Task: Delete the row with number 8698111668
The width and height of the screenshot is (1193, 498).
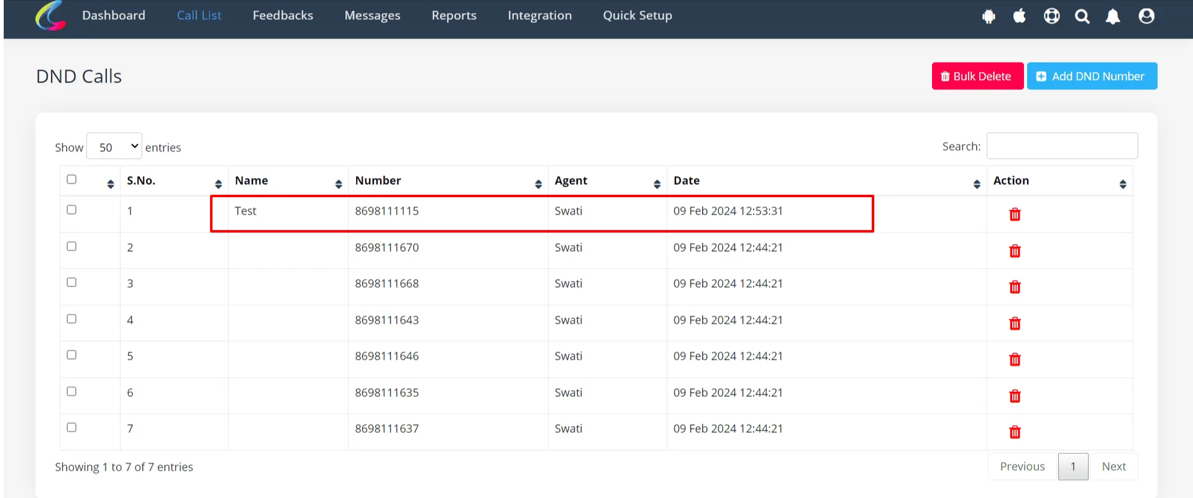Action: 1015,287
